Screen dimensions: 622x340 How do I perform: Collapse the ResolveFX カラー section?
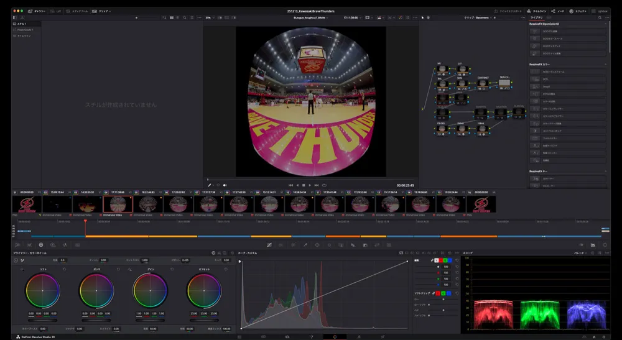tap(605, 64)
